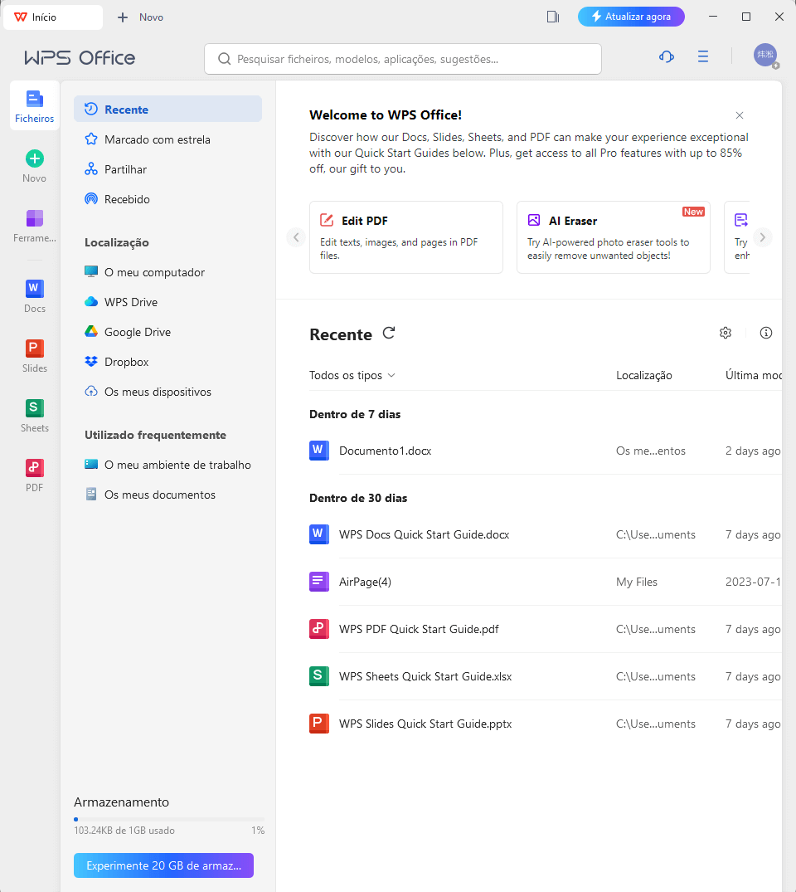Image resolution: width=796 pixels, height=892 pixels.
Task: Click the Recente clock icon in sidebar
Action: pos(91,109)
